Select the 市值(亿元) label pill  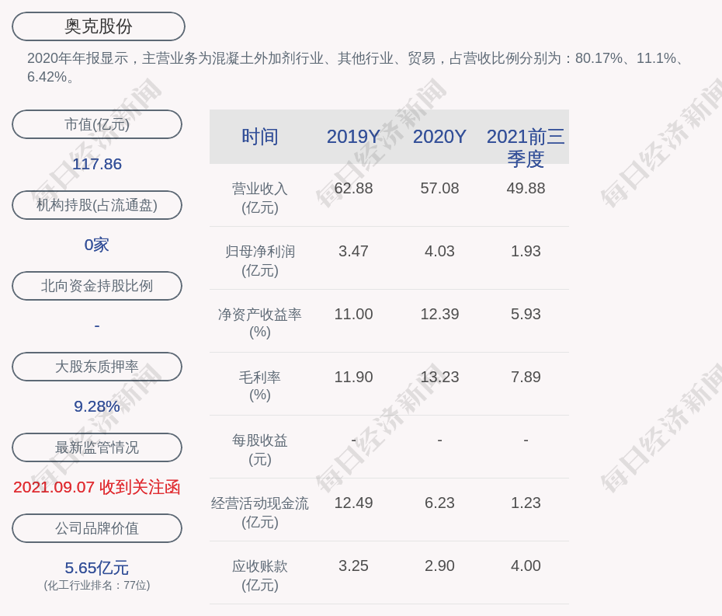pyautogui.click(x=97, y=124)
